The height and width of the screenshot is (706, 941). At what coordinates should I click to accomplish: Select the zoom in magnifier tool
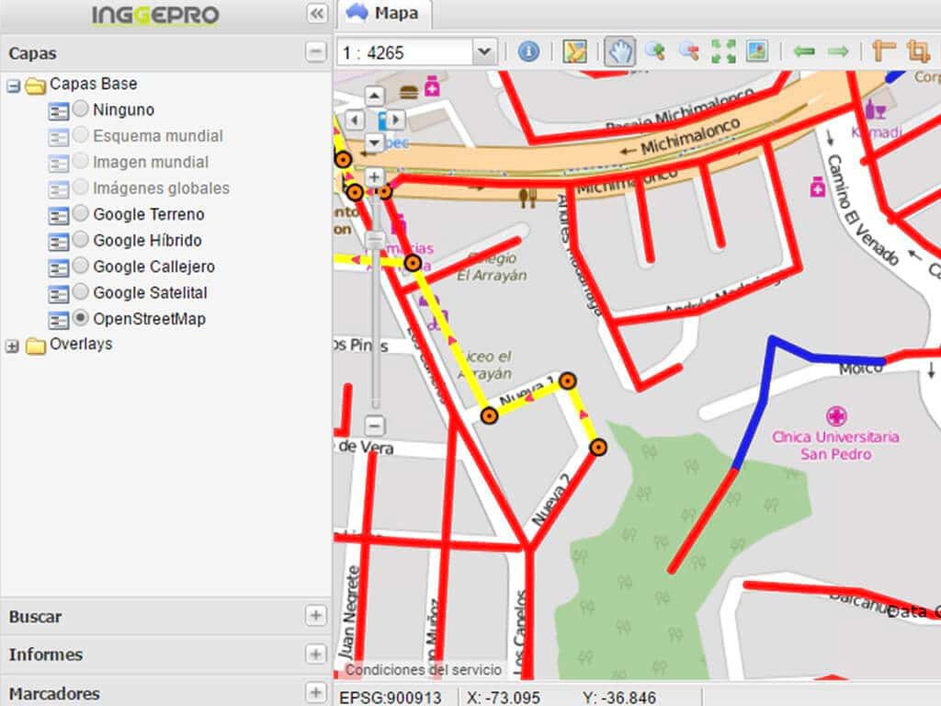[x=654, y=51]
